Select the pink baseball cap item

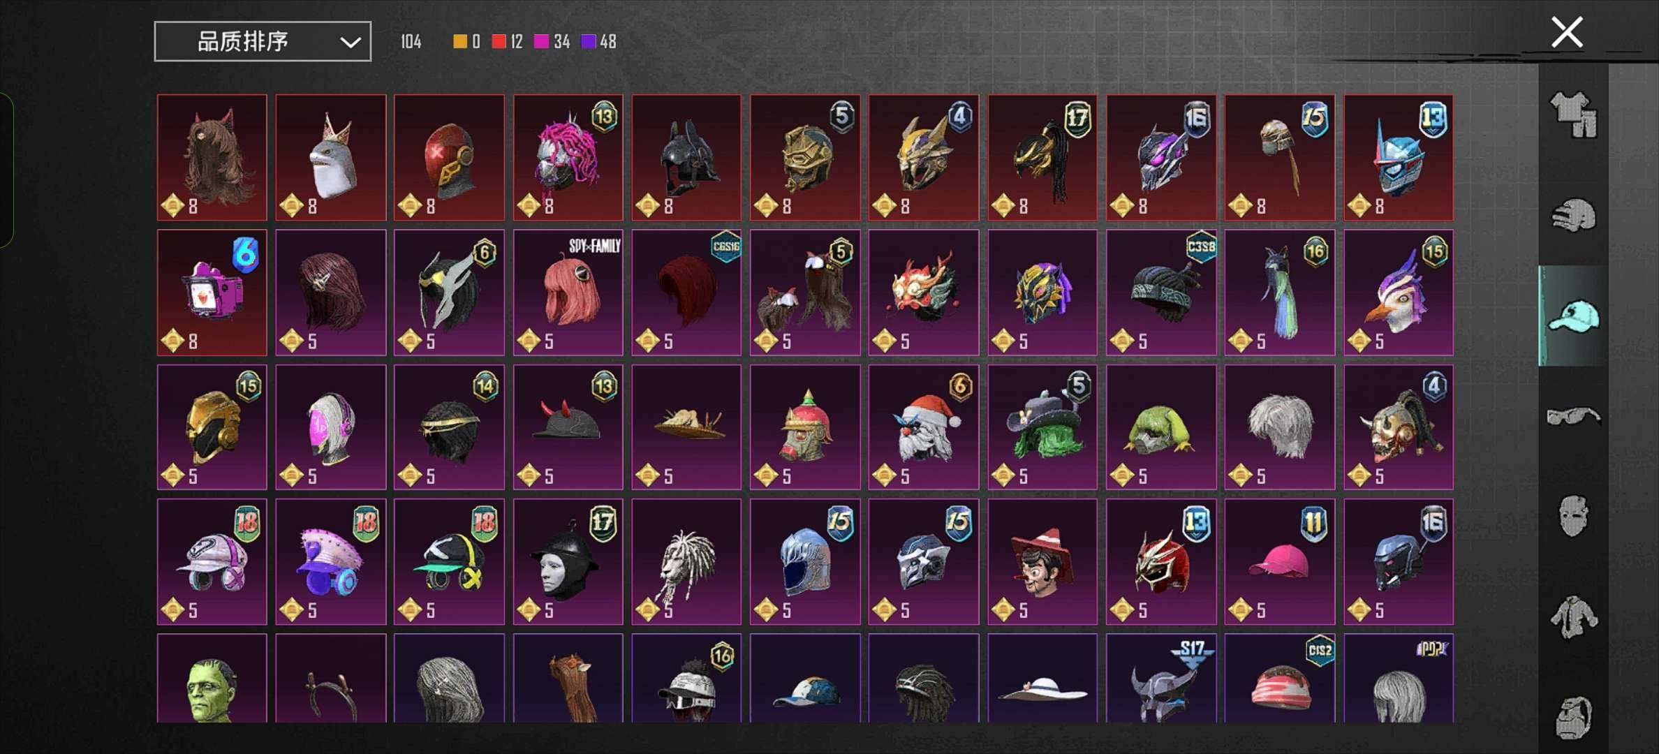[1279, 562]
